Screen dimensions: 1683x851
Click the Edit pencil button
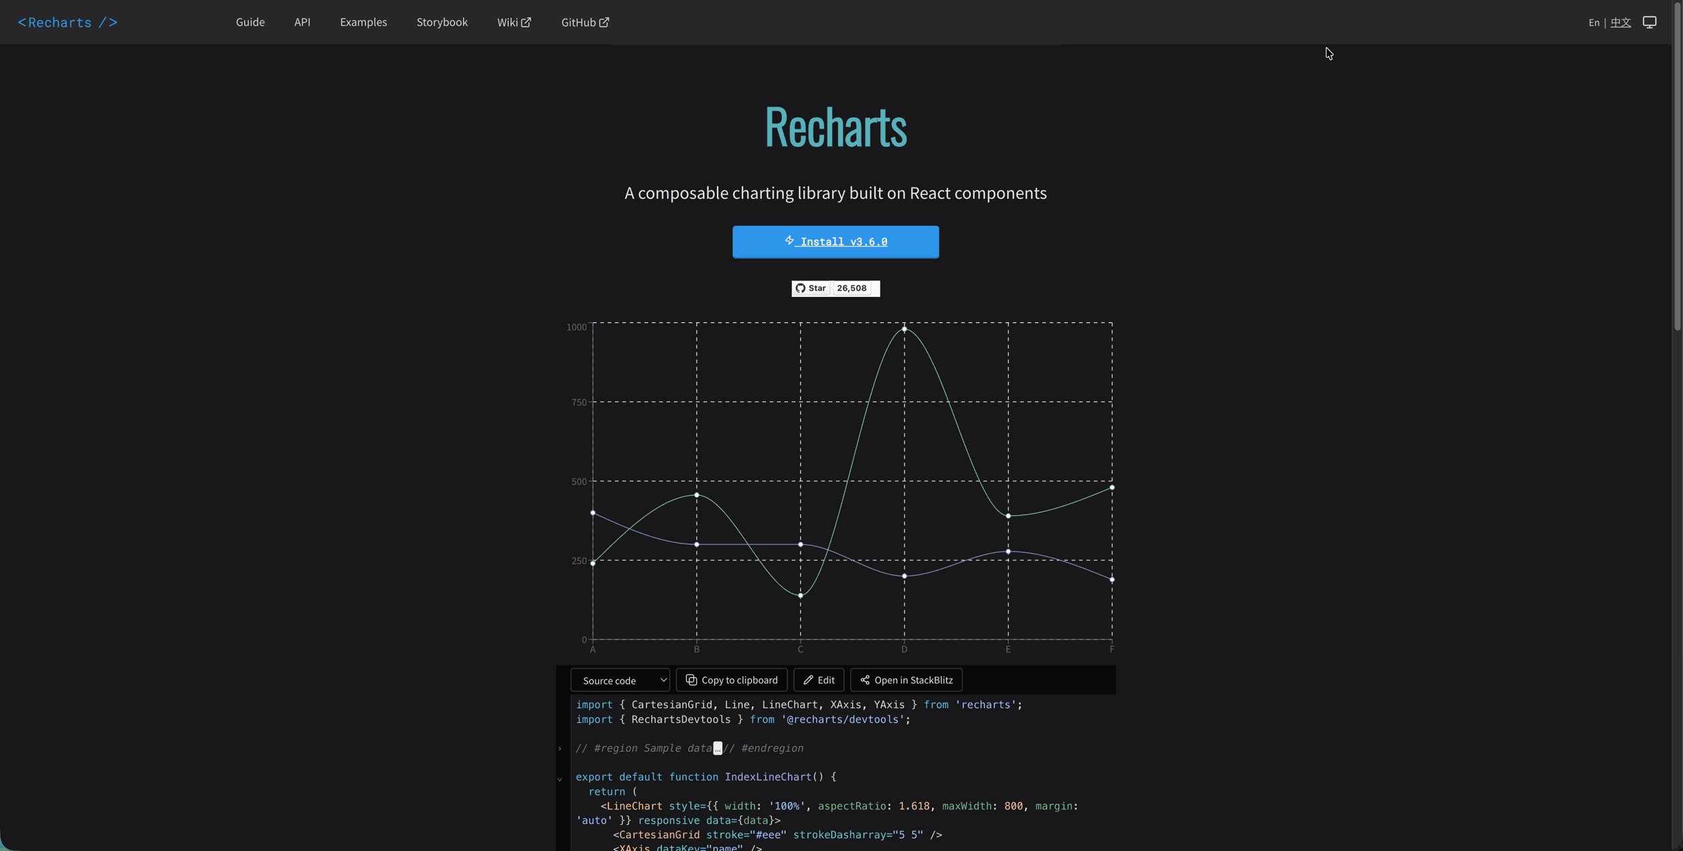[x=818, y=680]
